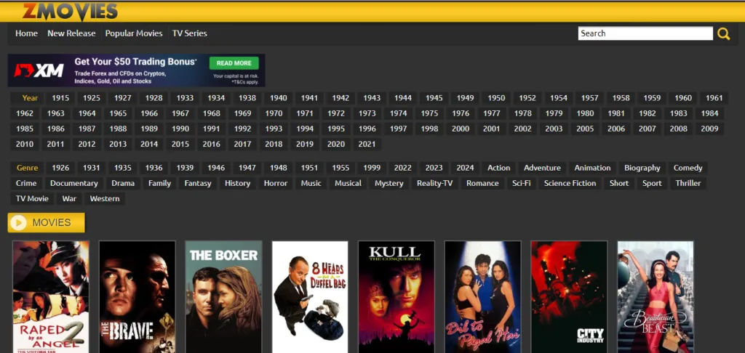745x353 pixels.
Task: Click the yellow search magnifier icon
Action: [x=723, y=33]
